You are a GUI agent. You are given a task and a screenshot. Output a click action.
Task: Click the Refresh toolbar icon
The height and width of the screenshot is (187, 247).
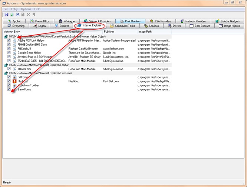point(12,14)
